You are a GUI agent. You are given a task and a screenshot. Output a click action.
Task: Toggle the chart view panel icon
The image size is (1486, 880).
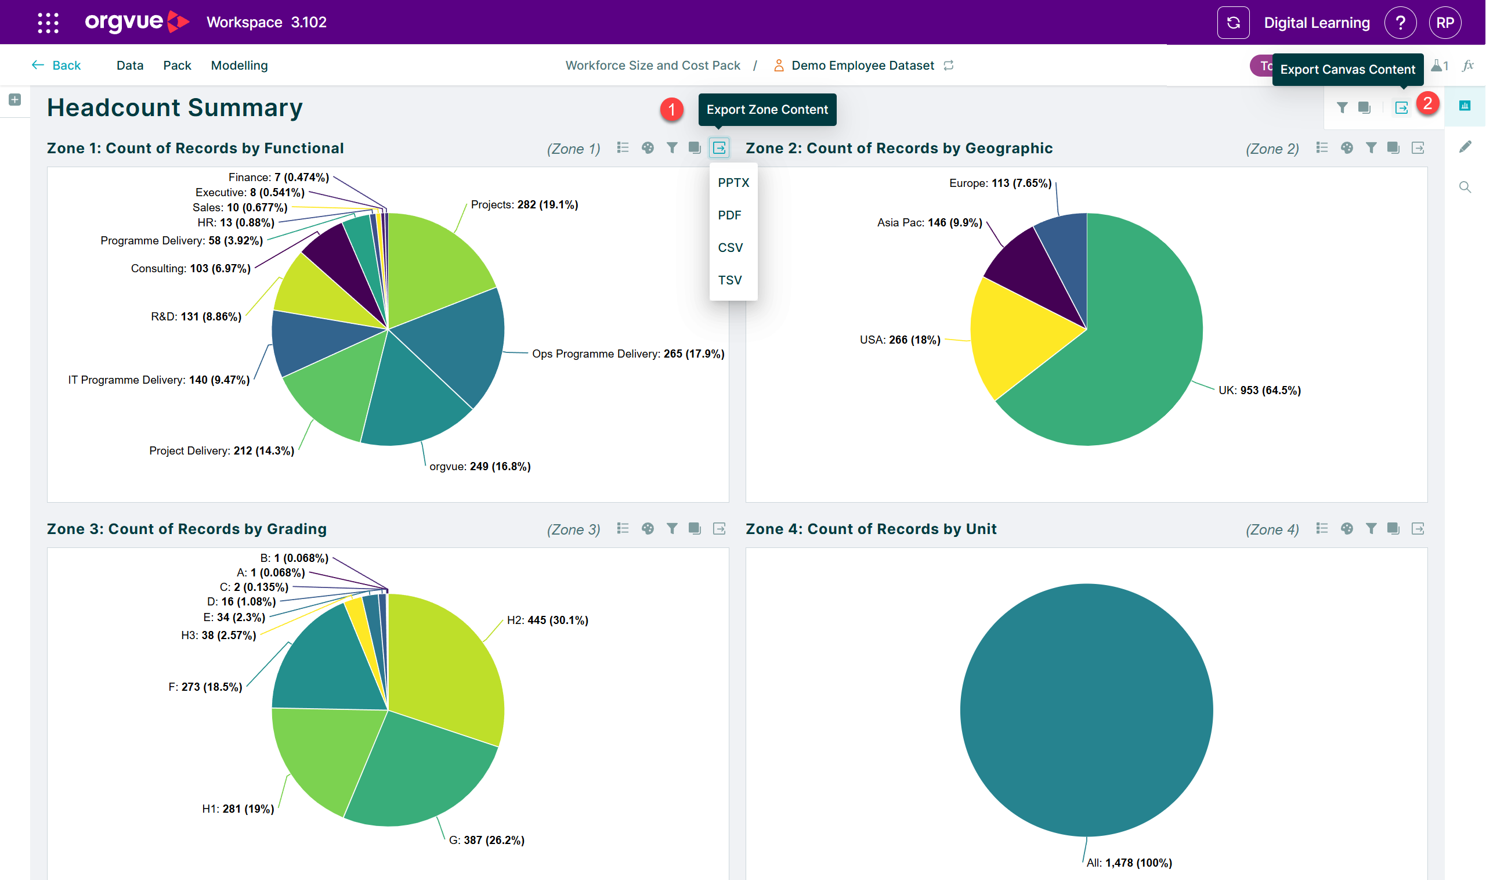click(1465, 106)
